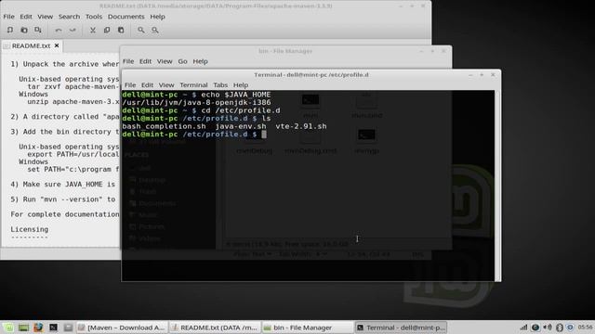Click the terminal vertical scrollbar
Screen dimensions: 595x334
(497, 186)
